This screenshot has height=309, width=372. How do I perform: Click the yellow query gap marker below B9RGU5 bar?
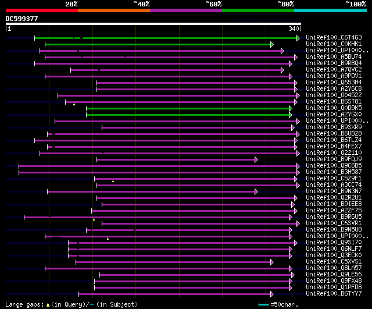94,219
